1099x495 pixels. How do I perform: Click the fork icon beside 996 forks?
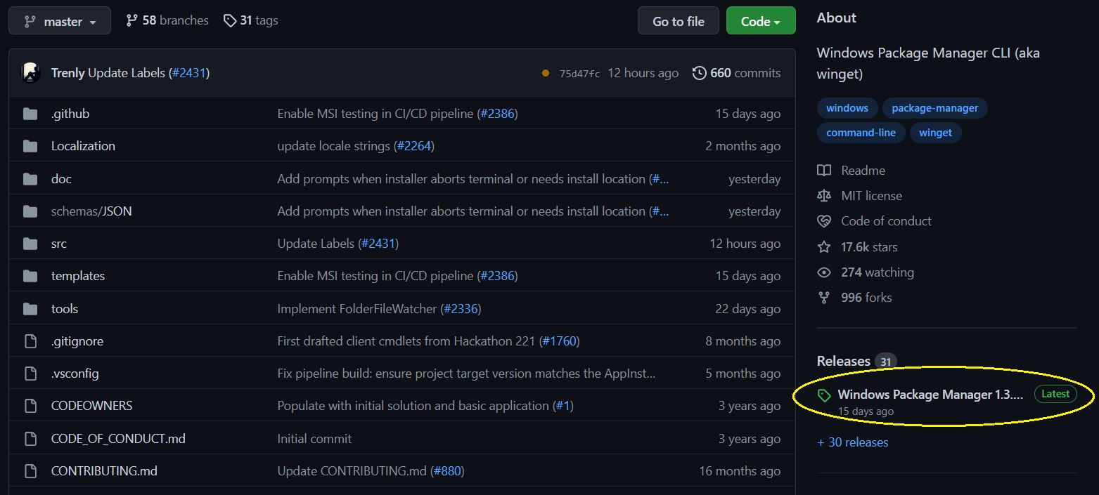coord(824,298)
